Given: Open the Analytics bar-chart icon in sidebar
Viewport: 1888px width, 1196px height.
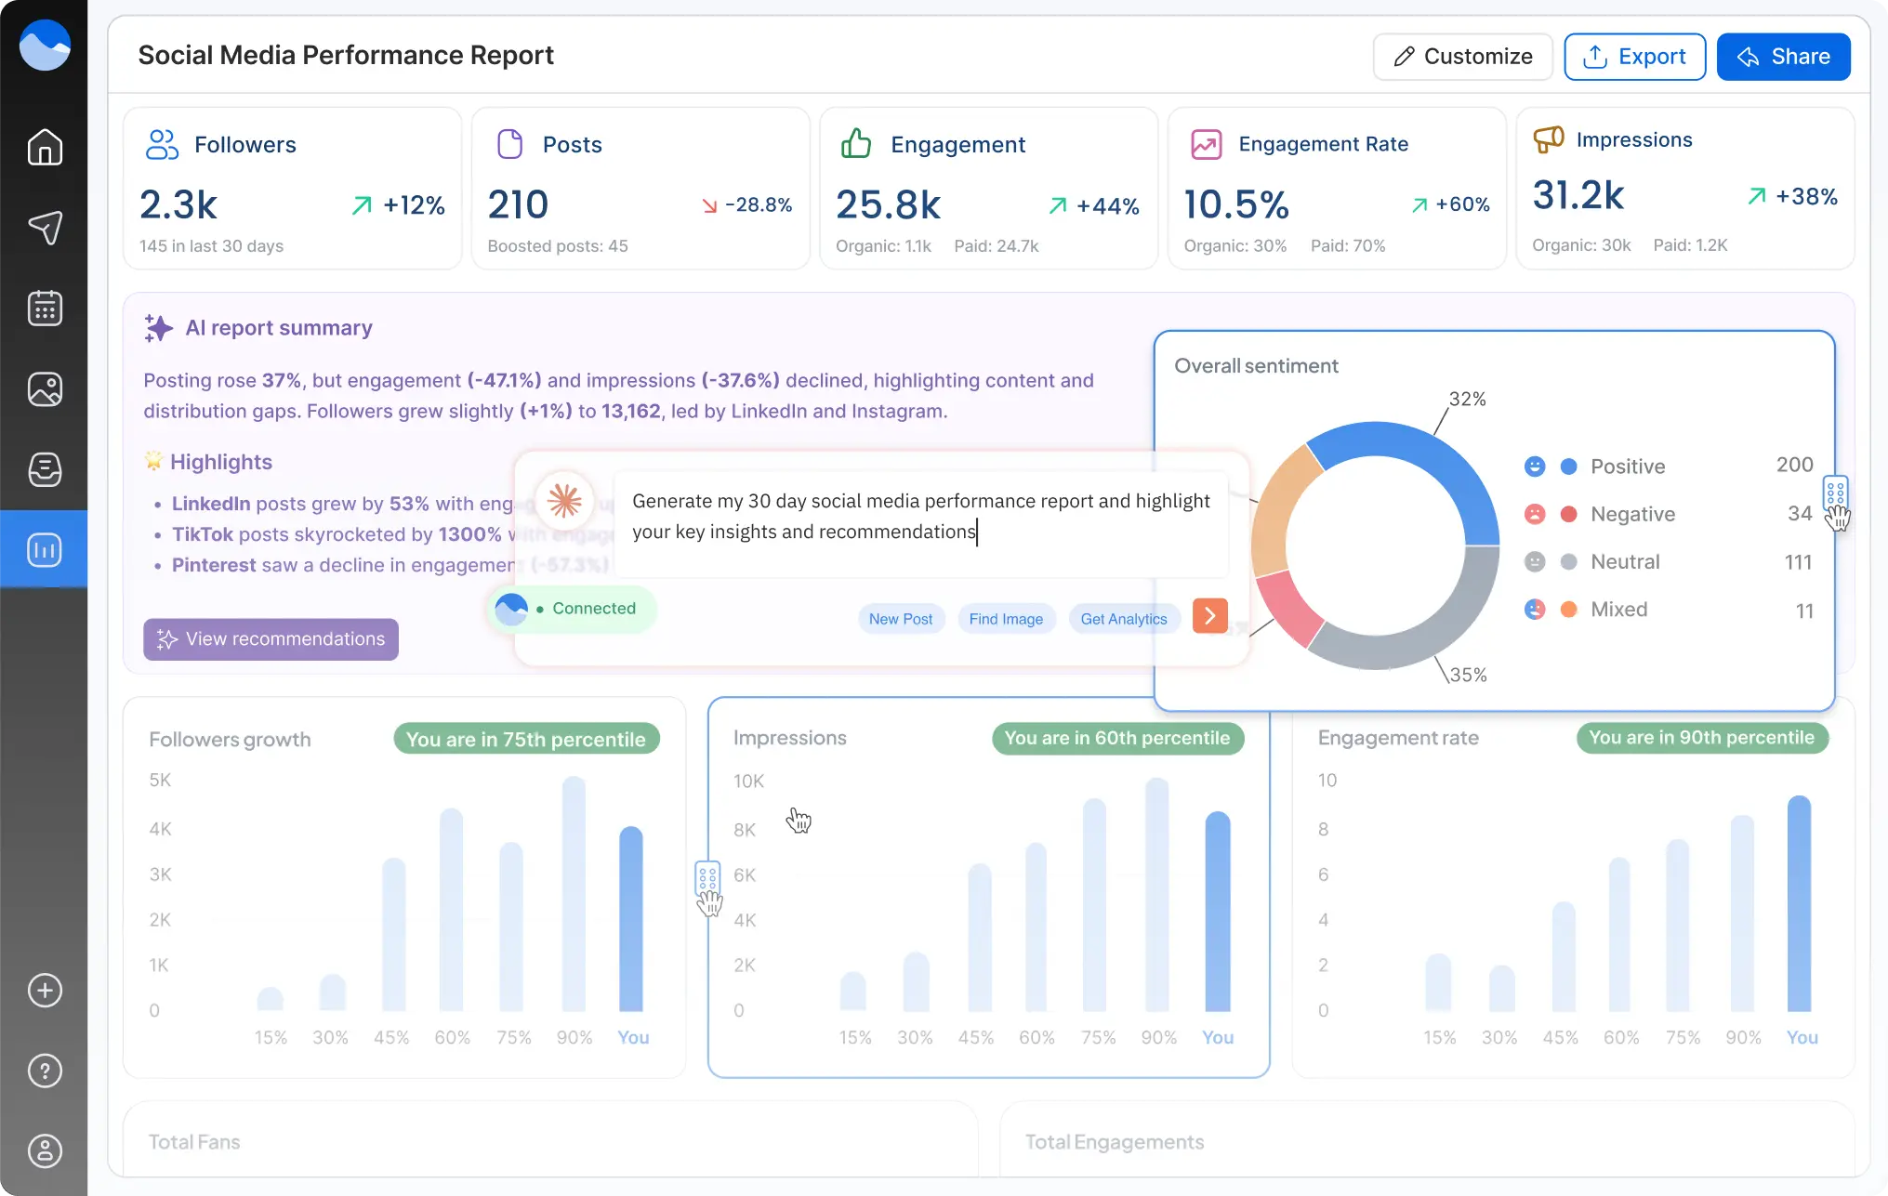Looking at the screenshot, I should coord(44,549).
